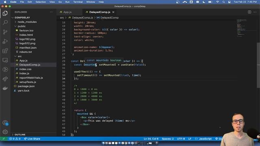
Task: Close the DelayedComp.js tab
Action: point(113,12)
